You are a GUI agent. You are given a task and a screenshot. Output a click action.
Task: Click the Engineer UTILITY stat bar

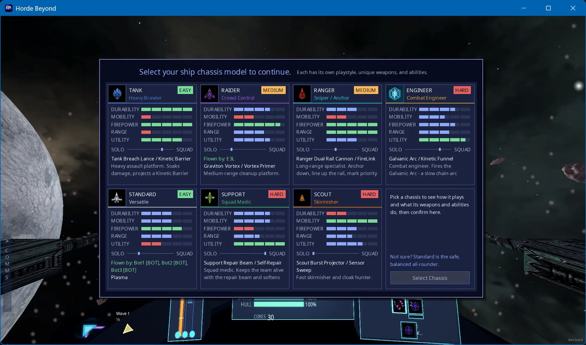pyautogui.click(x=444, y=140)
